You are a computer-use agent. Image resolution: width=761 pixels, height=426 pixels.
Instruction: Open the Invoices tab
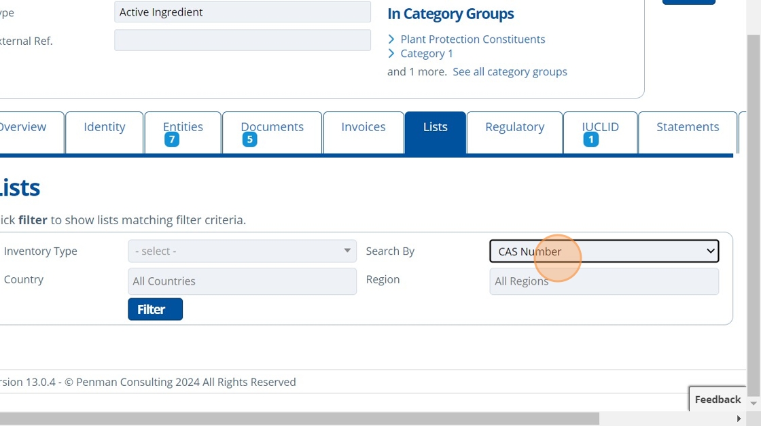(363, 127)
